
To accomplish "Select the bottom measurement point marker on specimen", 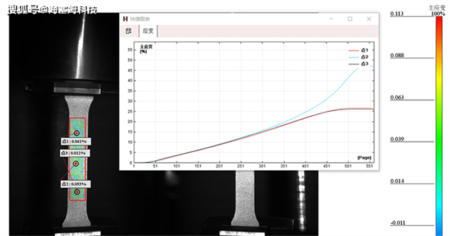I will pos(76,192).
